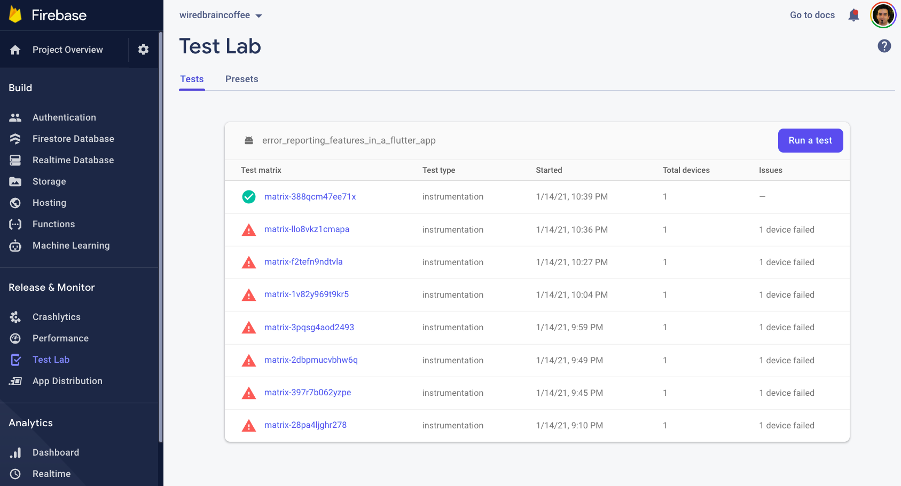Click the Performance gauge icon
The image size is (901, 486).
[x=15, y=338]
